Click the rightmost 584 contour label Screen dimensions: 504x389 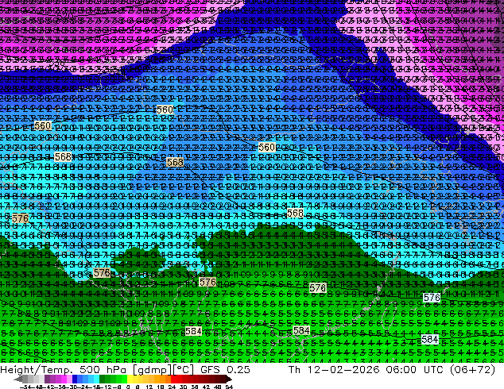click(x=429, y=340)
